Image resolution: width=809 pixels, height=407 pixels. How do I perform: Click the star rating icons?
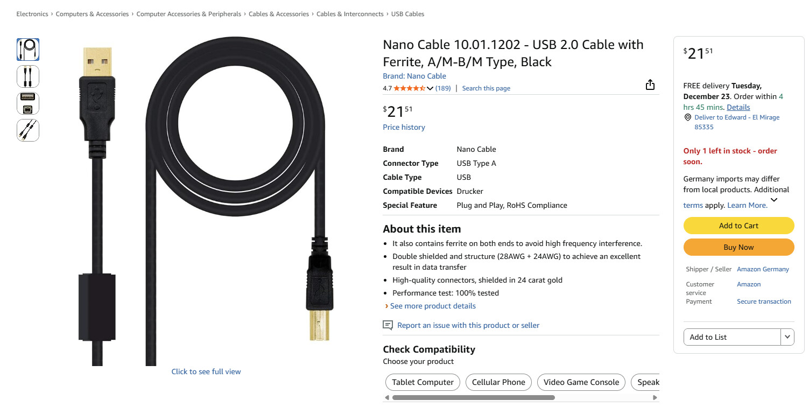(x=410, y=88)
